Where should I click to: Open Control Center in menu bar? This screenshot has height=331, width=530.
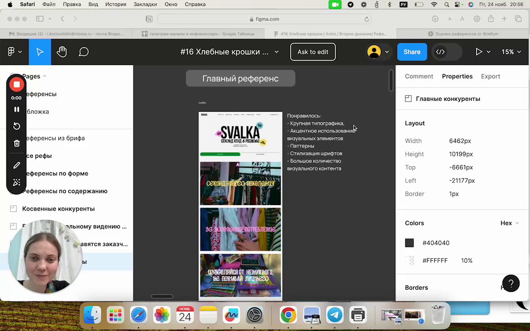[x=457, y=5]
